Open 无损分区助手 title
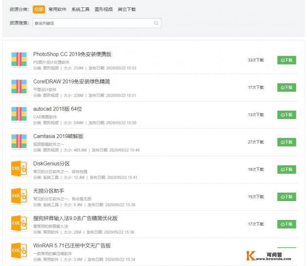Screen dimensions: 307x266 coord(49,191)
